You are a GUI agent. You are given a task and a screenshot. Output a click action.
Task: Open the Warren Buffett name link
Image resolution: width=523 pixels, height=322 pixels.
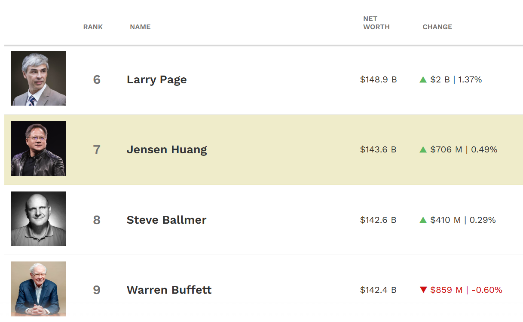point(169,290)
